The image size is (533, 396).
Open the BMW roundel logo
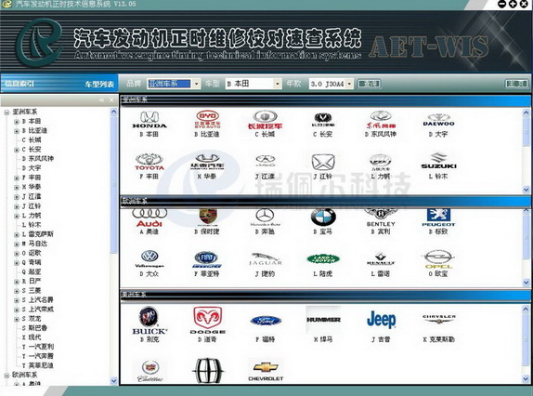click(323, 217)
